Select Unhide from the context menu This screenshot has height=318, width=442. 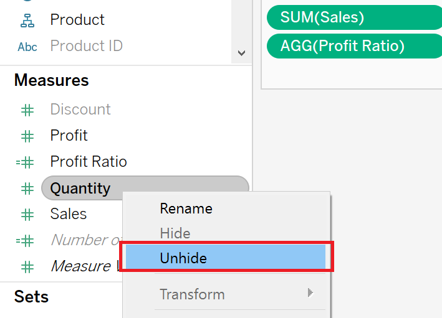click(x=183, y=258)
